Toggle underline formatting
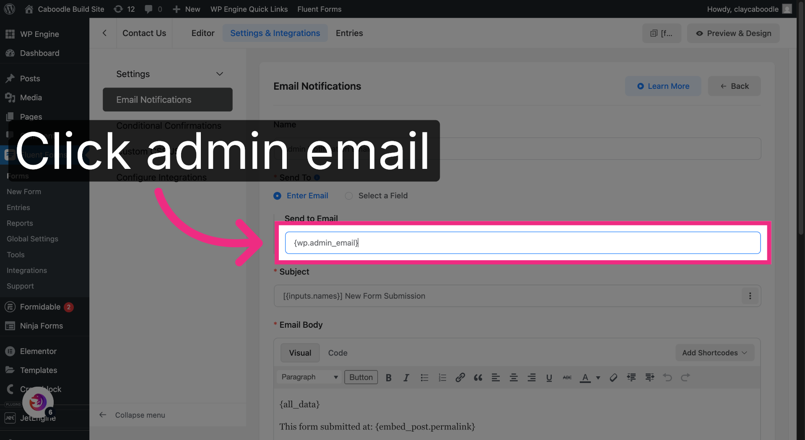The height and width of the screenshot is (440, 805). click(x=549, y=378)
